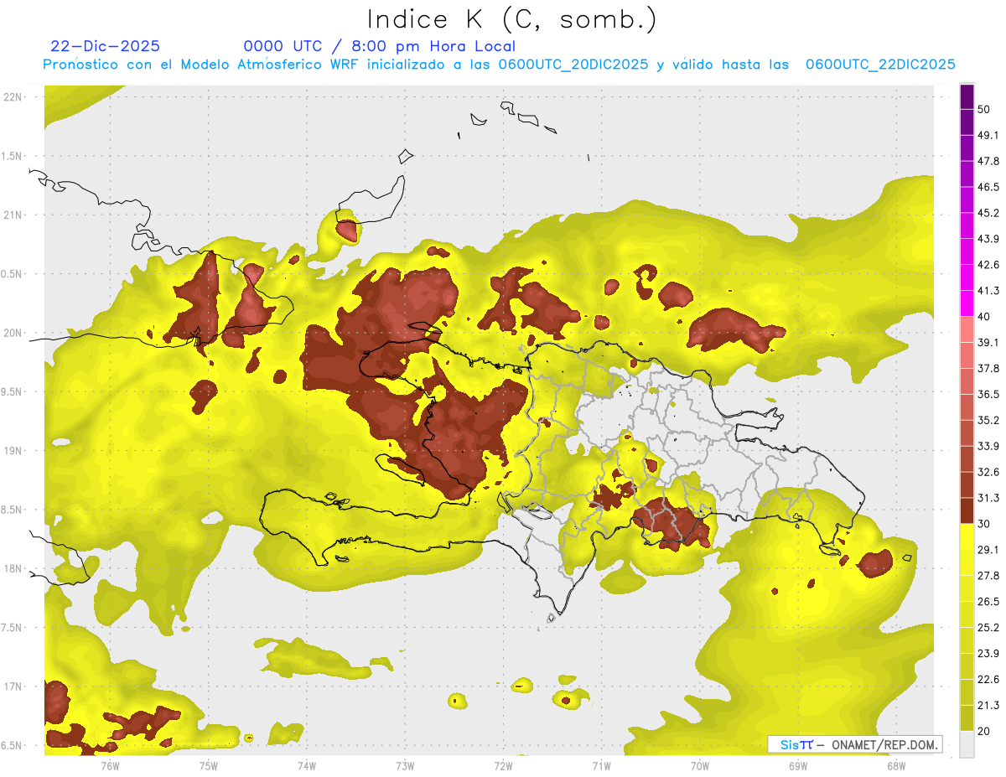1006x777 pixels.
Task: Click the colorbar value 33.9
Action: [988, 446]
